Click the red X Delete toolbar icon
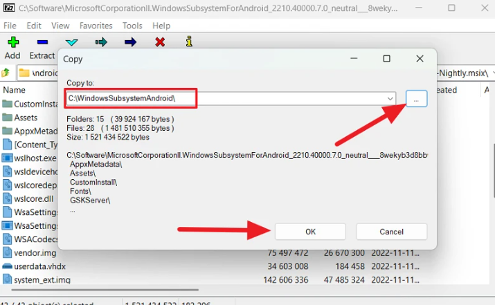This screenshot has height=305, width=495. coord(160,42)
